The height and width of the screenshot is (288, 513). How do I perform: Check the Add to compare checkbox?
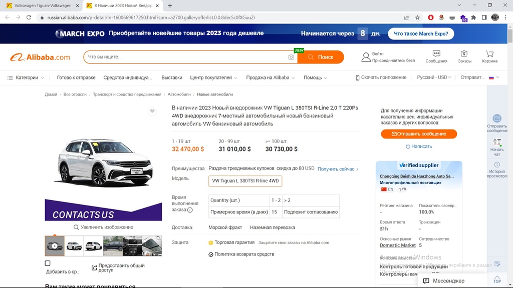coord(48,263)
